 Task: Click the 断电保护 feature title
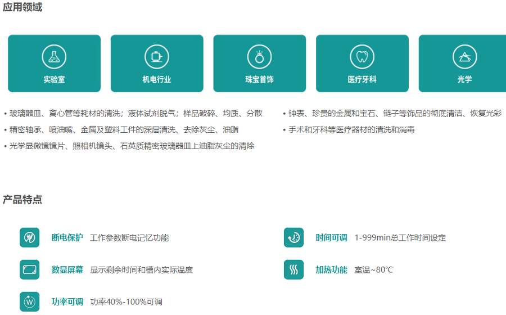tap(67, 238)
